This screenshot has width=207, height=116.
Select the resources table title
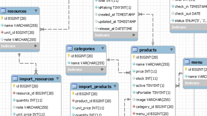17,11
